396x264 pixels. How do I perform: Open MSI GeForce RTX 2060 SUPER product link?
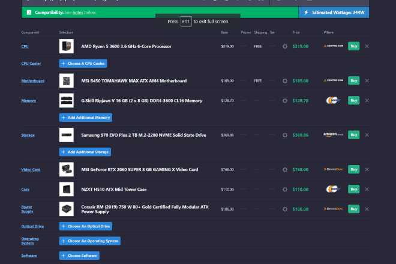tap(139, 170)
